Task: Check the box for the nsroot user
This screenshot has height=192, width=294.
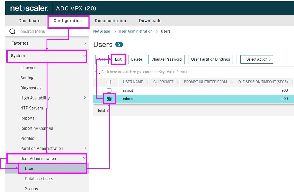Action: [x=109, y=90]
